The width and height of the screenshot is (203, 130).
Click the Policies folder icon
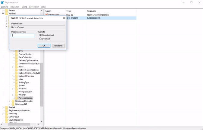click(x=6, y=14)
